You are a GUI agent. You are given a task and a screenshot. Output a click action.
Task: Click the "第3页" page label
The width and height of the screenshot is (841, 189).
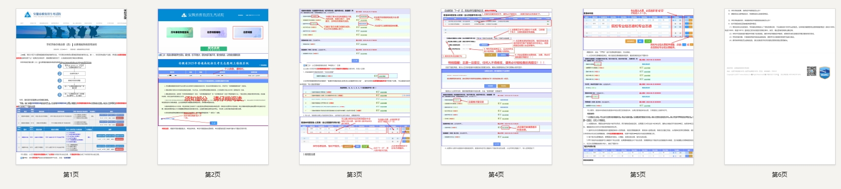pos(354,175)
